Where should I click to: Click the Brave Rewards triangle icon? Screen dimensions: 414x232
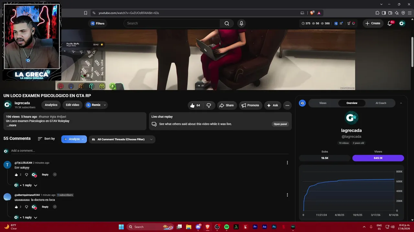click(x=319, y=13)
